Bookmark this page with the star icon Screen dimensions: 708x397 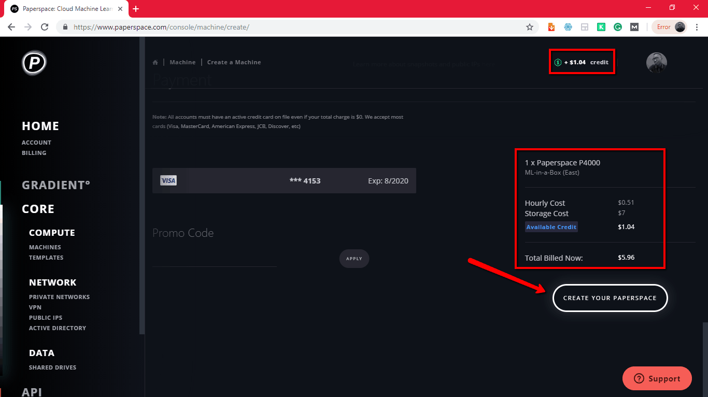coord(530,27)
